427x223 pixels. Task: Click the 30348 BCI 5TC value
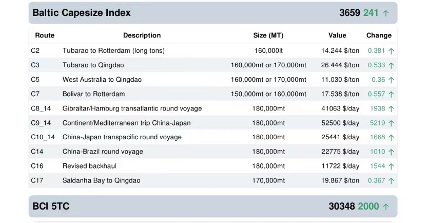[341, 207]
